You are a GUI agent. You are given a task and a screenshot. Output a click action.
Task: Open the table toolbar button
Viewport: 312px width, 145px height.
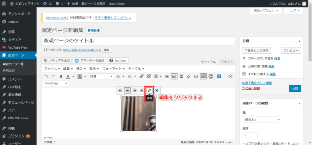click(156, 76)
